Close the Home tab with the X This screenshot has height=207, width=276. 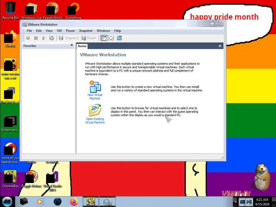tap(220, 46)
